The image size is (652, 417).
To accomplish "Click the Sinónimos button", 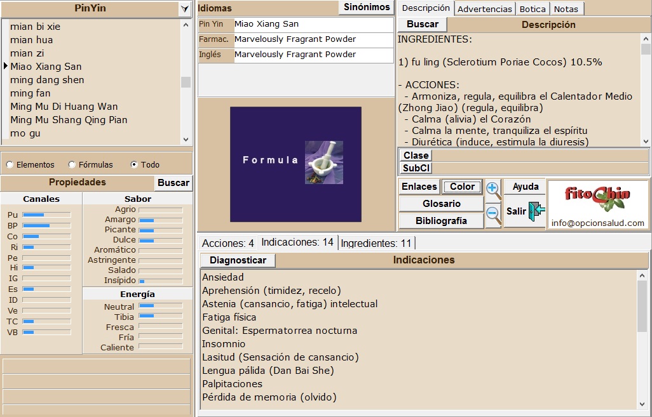I will coord(366,7).
